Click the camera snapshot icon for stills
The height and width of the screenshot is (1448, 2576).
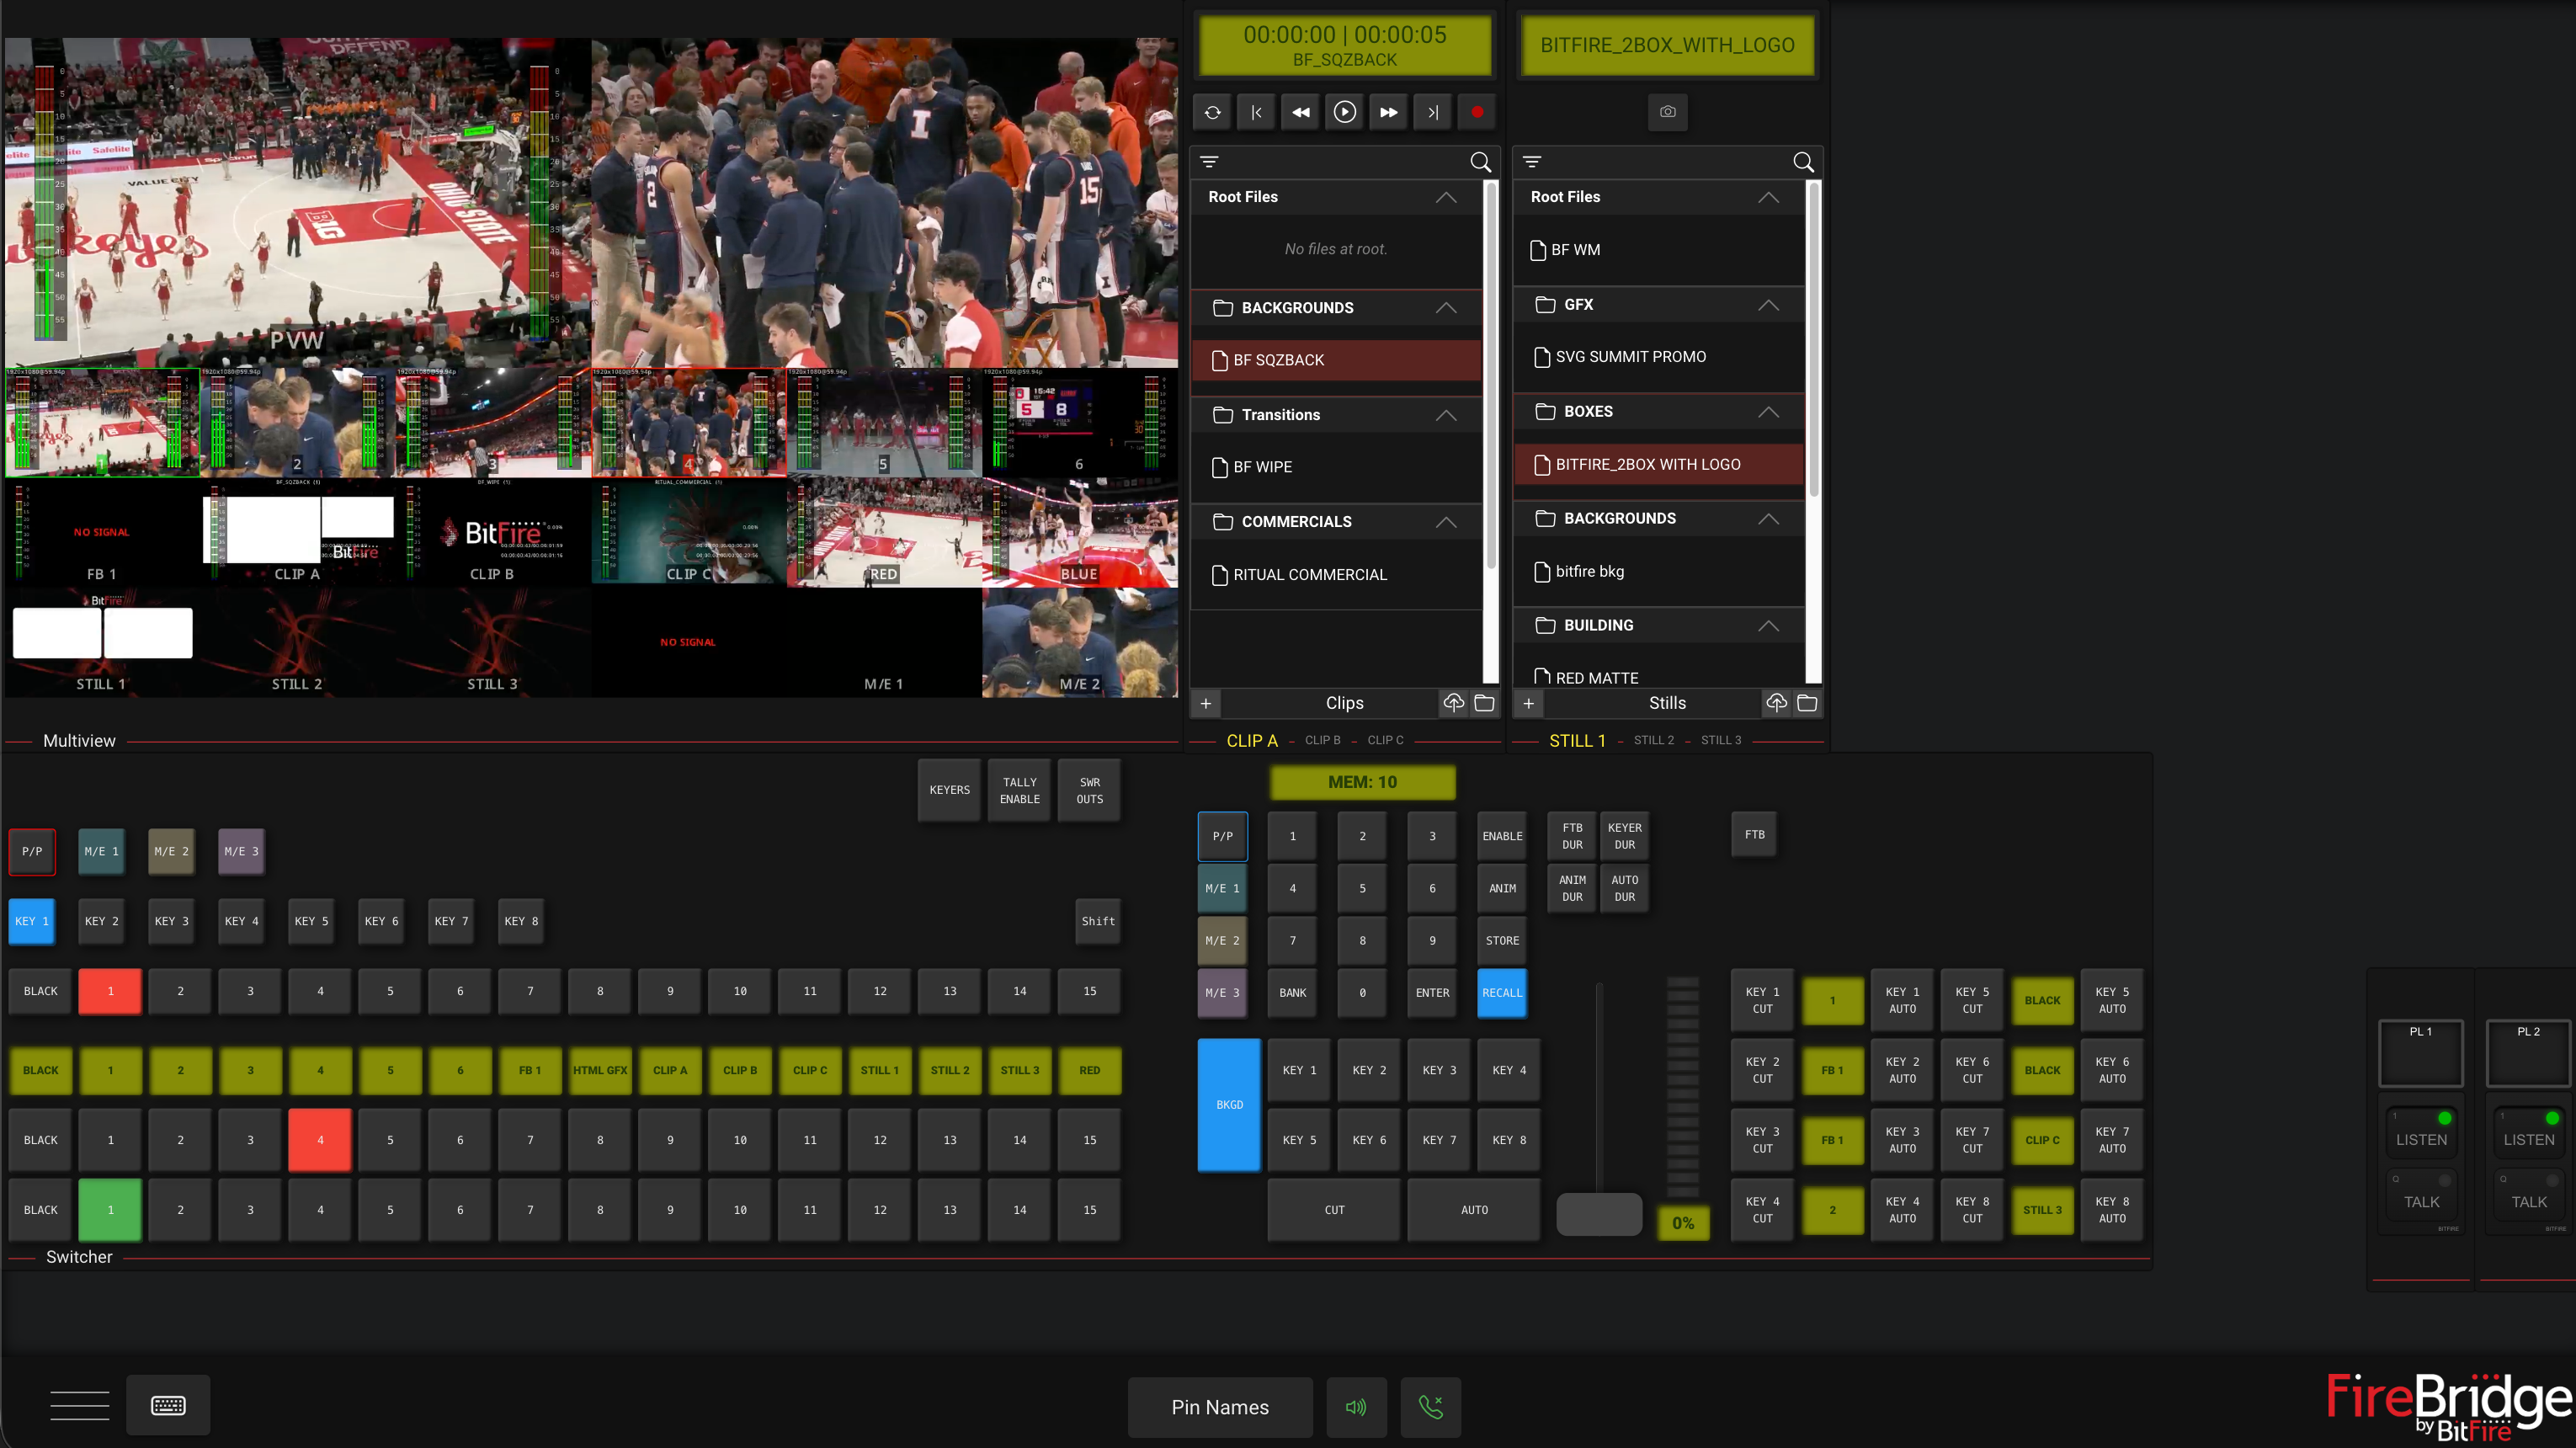[x=1667, y=112]
